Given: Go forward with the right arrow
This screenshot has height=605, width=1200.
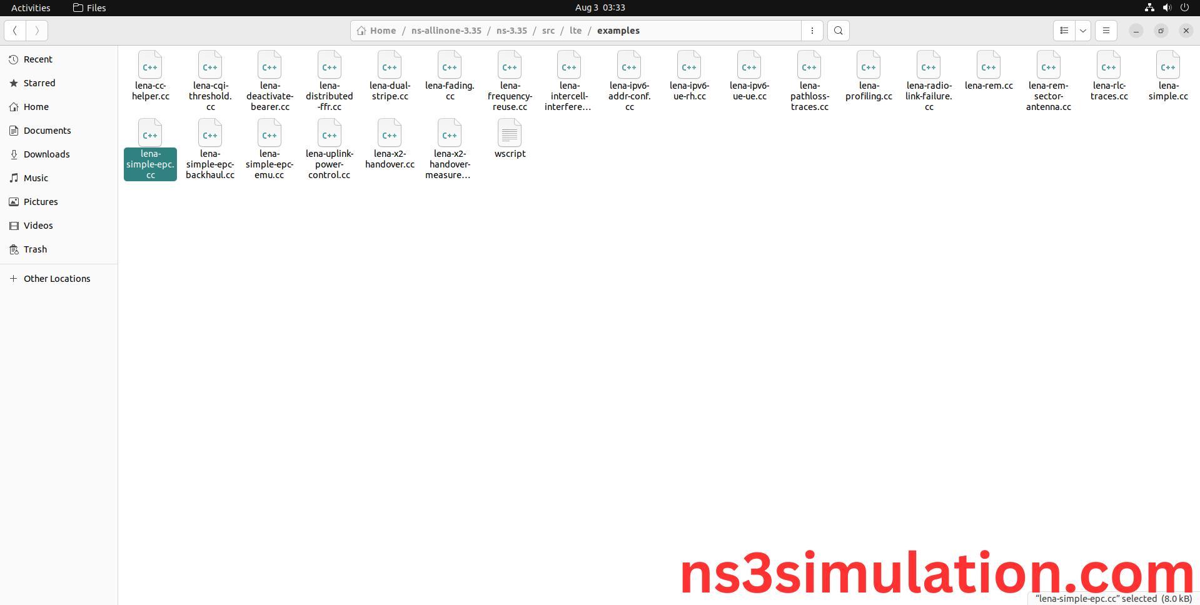Looking at the screenshot, I should coord(37,31).
